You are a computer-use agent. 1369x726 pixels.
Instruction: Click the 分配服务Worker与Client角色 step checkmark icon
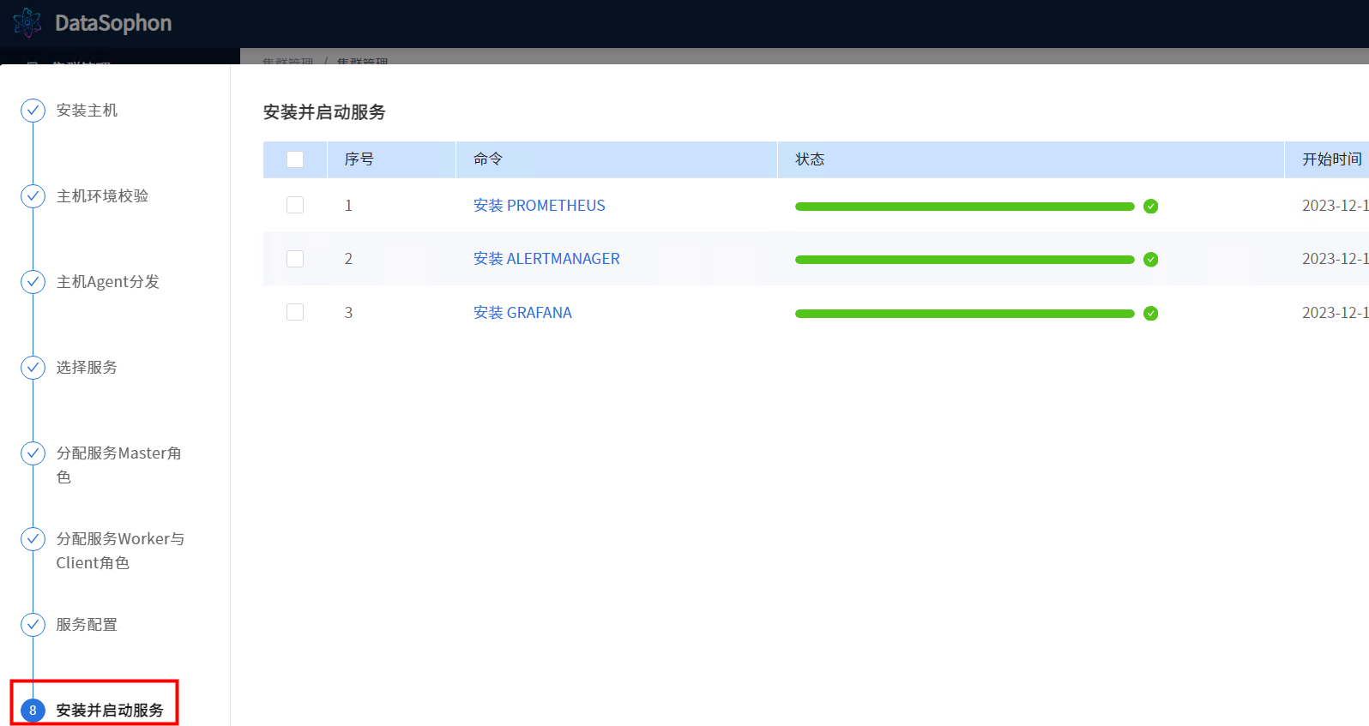[33, 539]
